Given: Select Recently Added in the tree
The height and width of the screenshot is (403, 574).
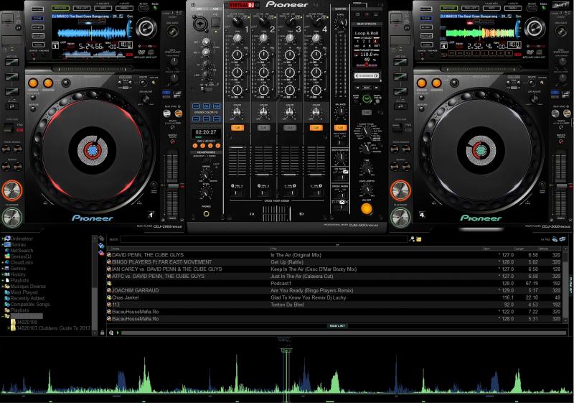Looking at the screenshot, I should click(x=27, y=298).
